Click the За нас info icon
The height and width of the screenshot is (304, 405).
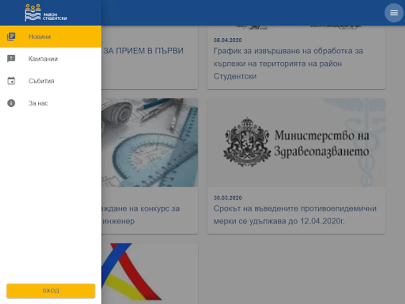(x=11, y=103)
